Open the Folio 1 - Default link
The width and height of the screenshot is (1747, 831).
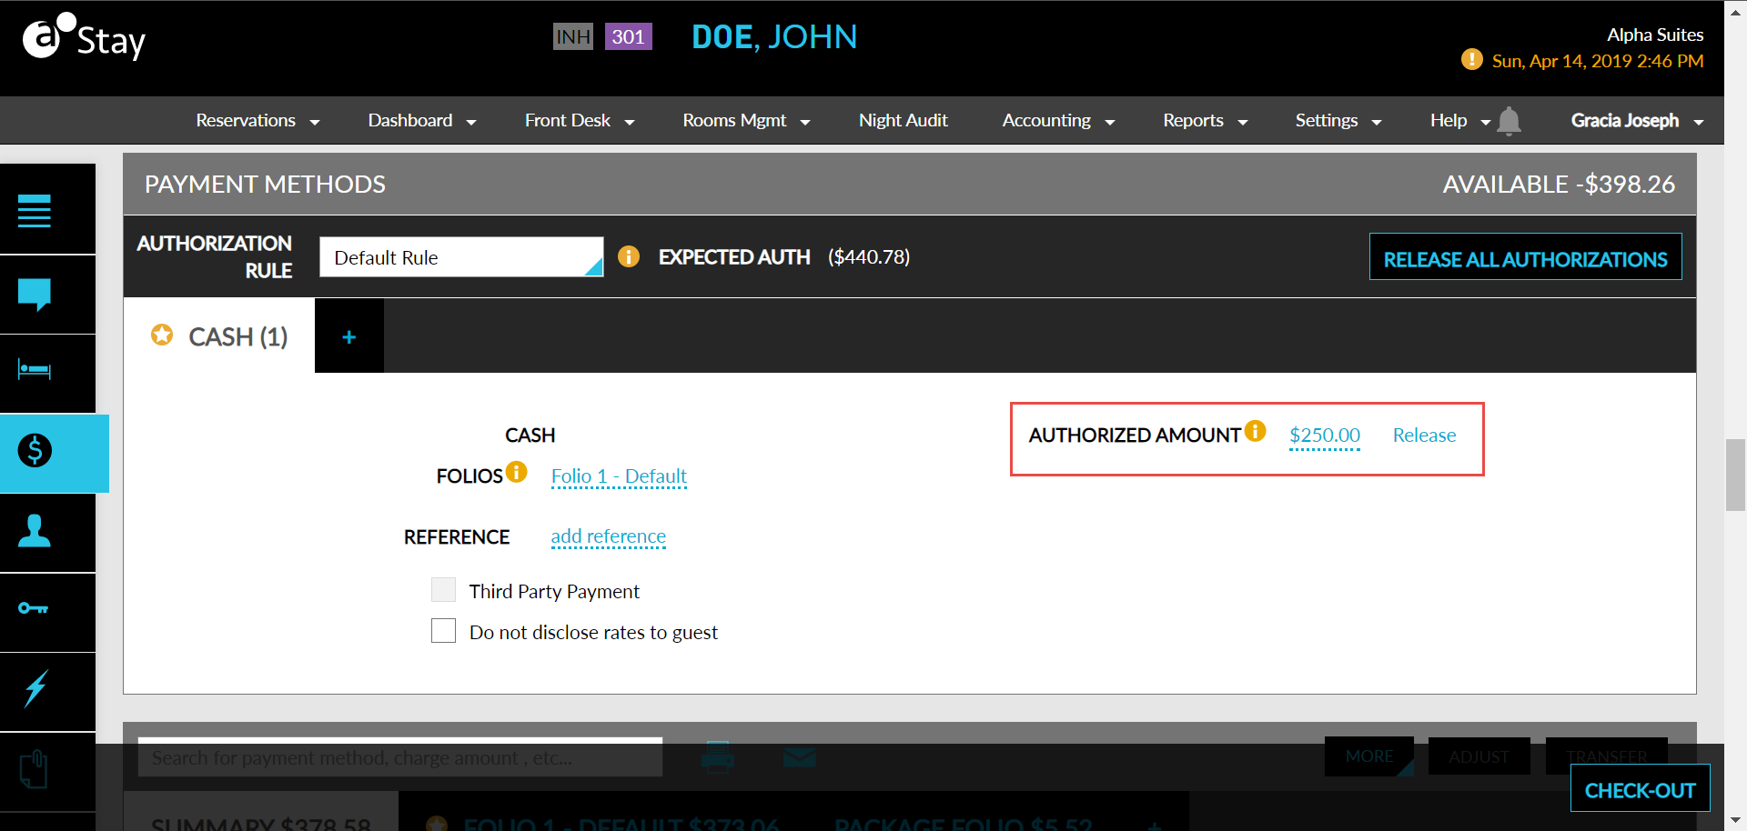tap(619, 476)
